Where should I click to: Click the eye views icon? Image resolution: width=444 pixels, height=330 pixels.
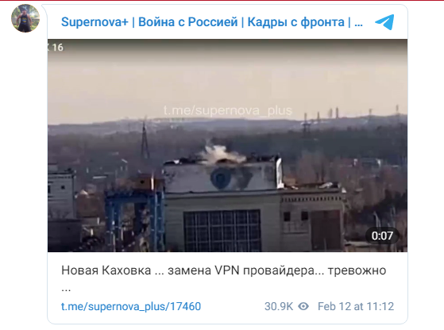303,306
